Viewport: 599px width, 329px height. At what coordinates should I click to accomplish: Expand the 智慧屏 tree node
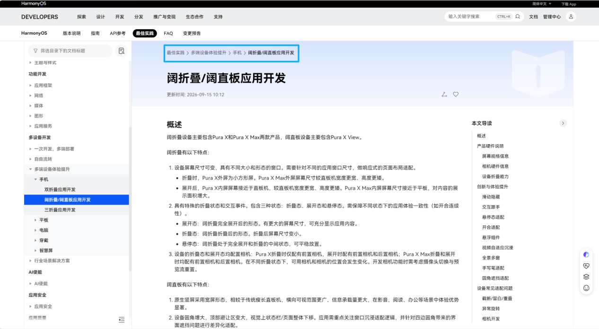[35, 251]
